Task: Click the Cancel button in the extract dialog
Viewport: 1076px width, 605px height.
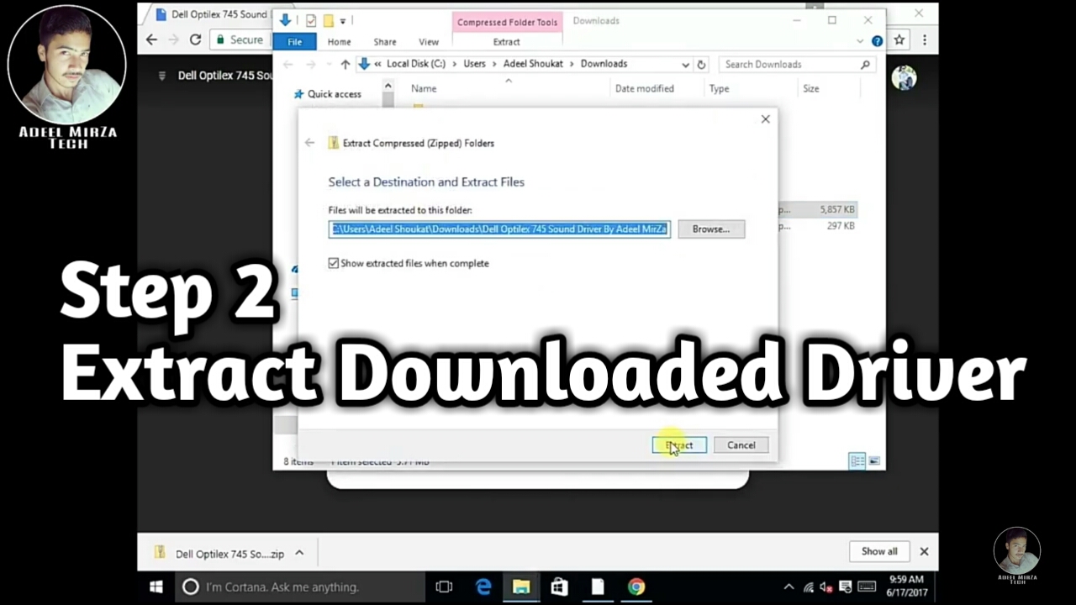Action: coord(741,445)
